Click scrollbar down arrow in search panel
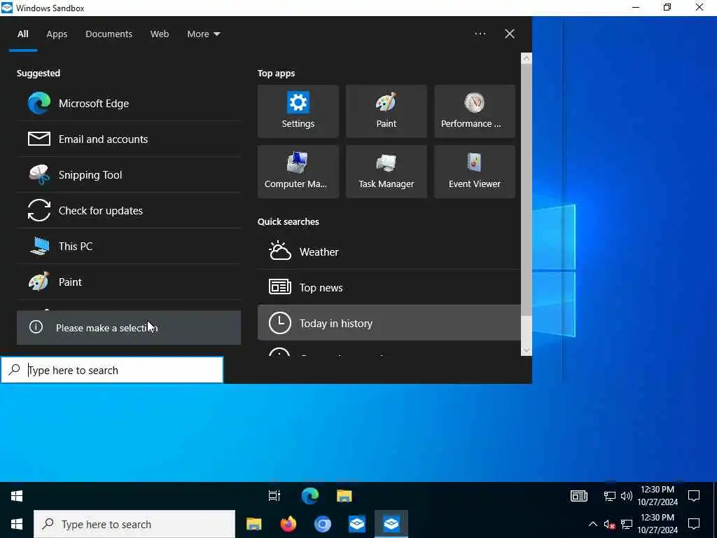The height and width of the screenshot is (538, 717). (527, 350)
